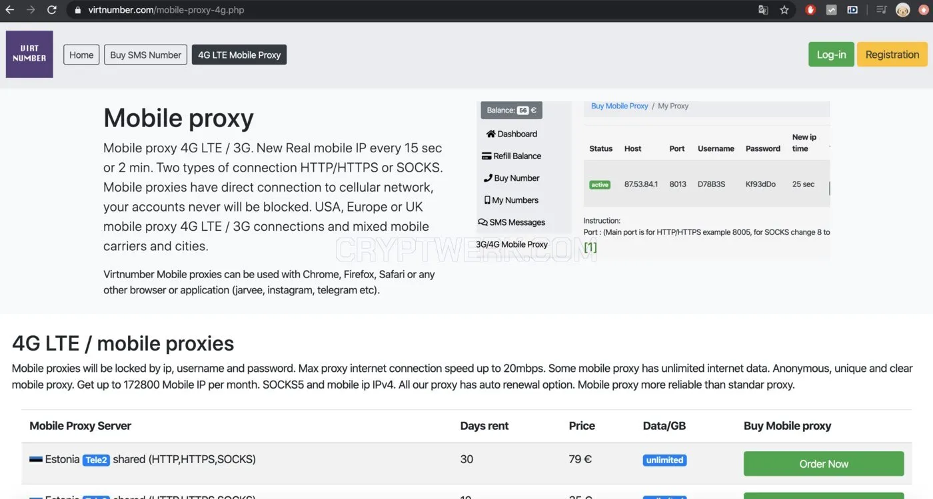Click the green Log-in button

pyautogui.click(x=831, y=55)
